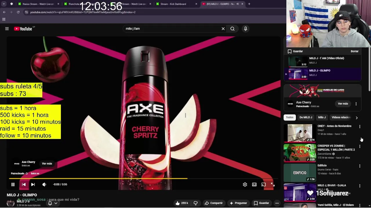Click the browser address bar URL
The height and width of the screenshot is (208, 371).
pos(83,12)
